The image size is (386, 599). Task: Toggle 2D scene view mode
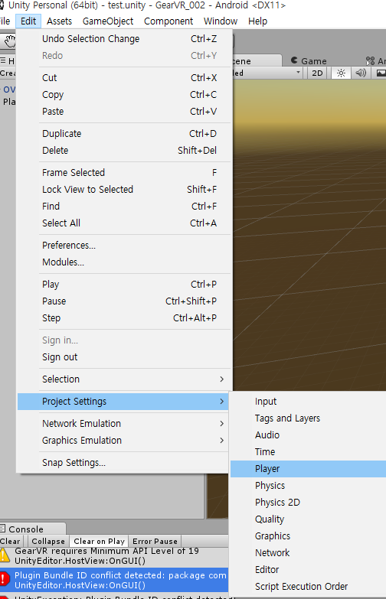pyautogui.click(x=317, y=73)
